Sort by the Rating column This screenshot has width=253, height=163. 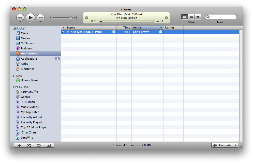click(173, 28)
